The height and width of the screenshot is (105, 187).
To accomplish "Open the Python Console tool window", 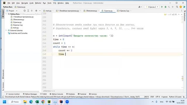I will coord(56,94).
